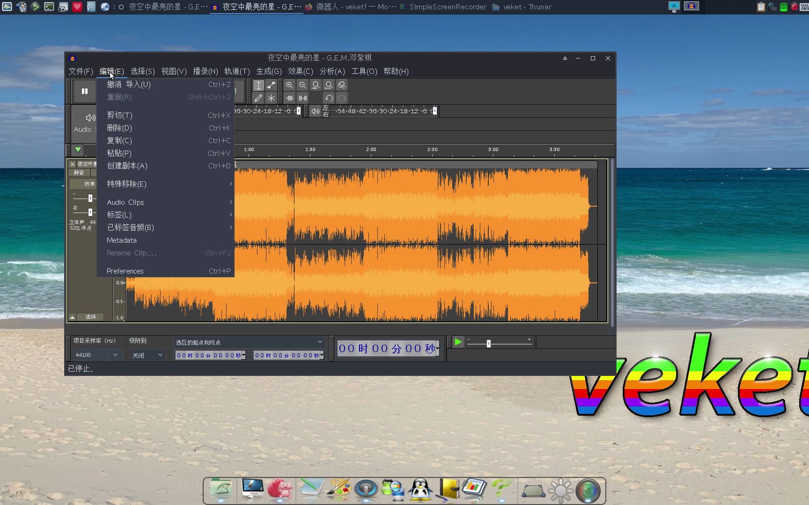Image resolution: width=809 pixels, height=505 pixels.
Task: Click the Trim audio outside selection icon
Action: click(289, 98)
